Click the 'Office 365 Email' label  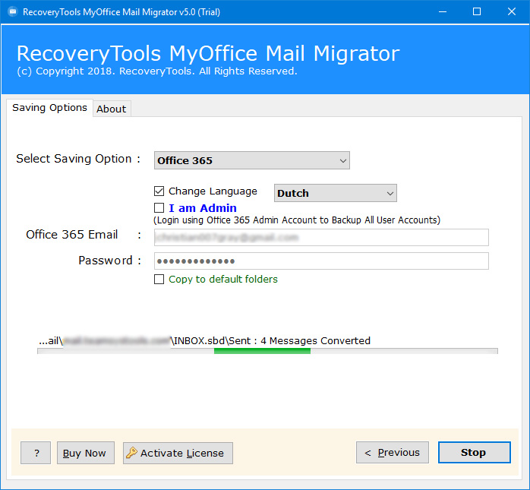pos(71,234)
